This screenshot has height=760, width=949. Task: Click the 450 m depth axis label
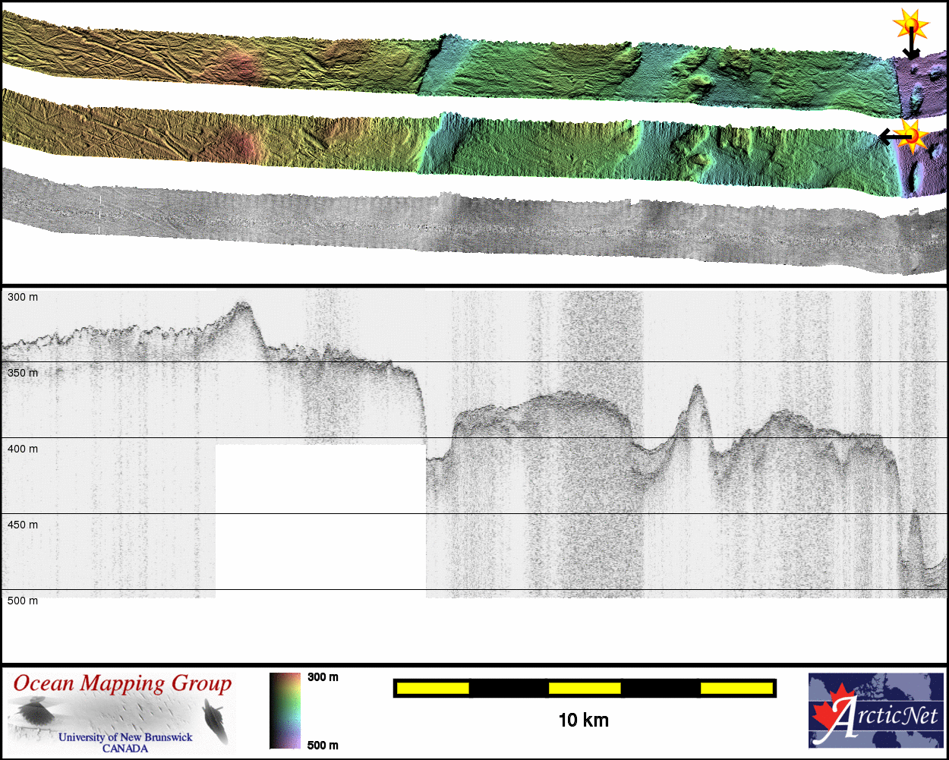pos(23,525)
